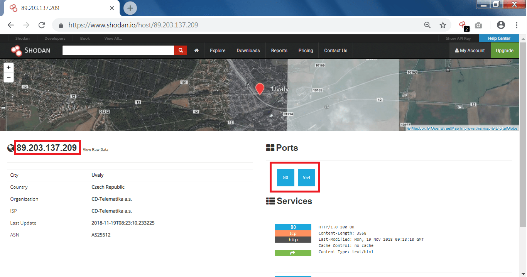527x277 pixels.
Task: Go back with browser back arrow
Action: (x=10, y=25)
